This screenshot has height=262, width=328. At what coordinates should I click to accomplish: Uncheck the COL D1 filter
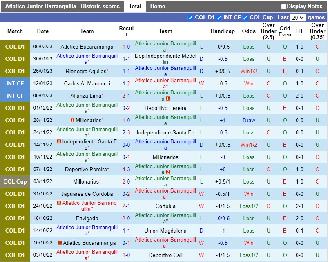tap(190, 18)
